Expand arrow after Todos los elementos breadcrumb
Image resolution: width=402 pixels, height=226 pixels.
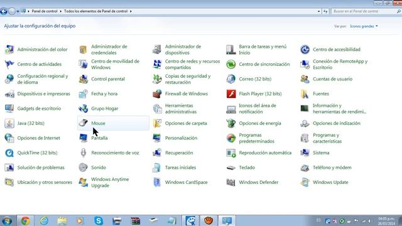(131, 11)
